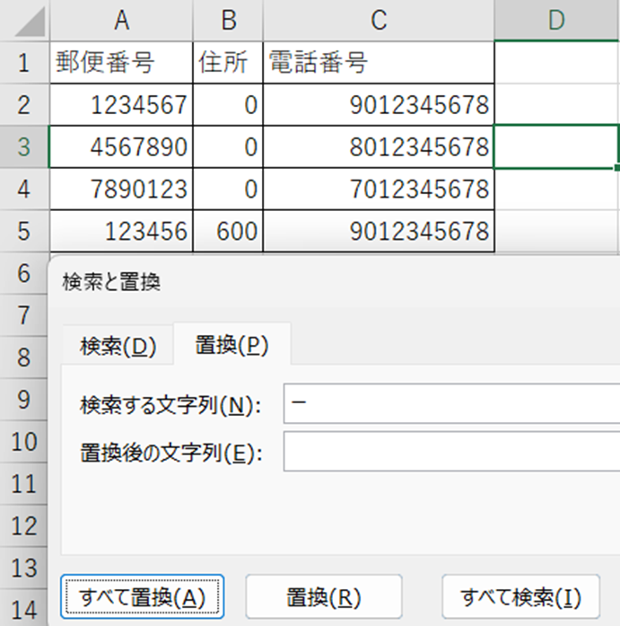Click the 置換(R) button
Image resolution: width=620 pixels, height=626 pixels.
tap(323, 597)
